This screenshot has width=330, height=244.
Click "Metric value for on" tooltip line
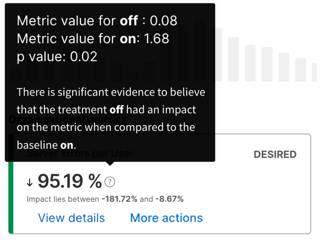(93, 39)
